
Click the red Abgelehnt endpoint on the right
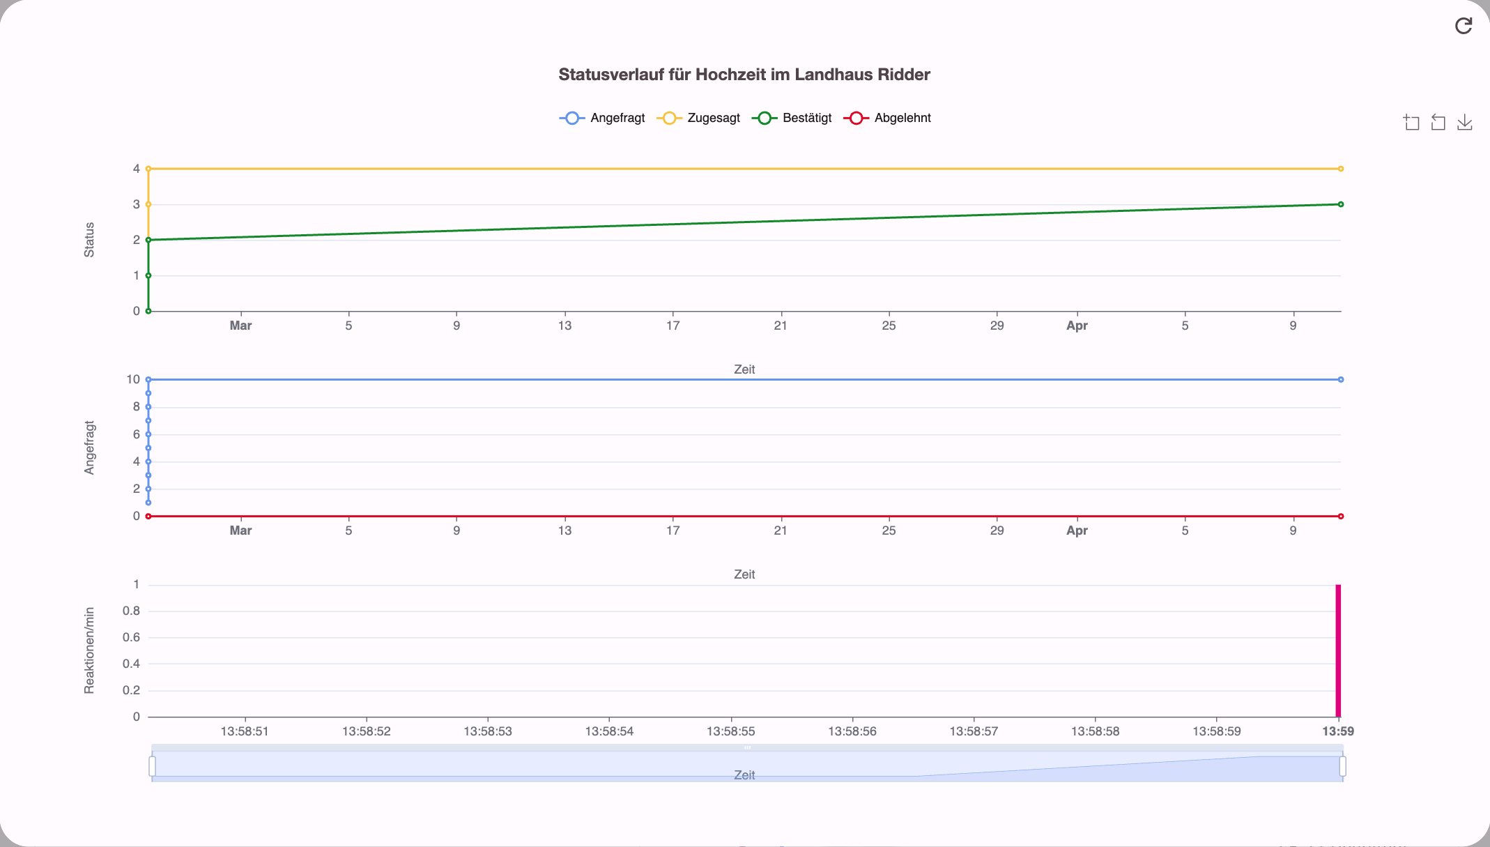tap(1341, 517)
